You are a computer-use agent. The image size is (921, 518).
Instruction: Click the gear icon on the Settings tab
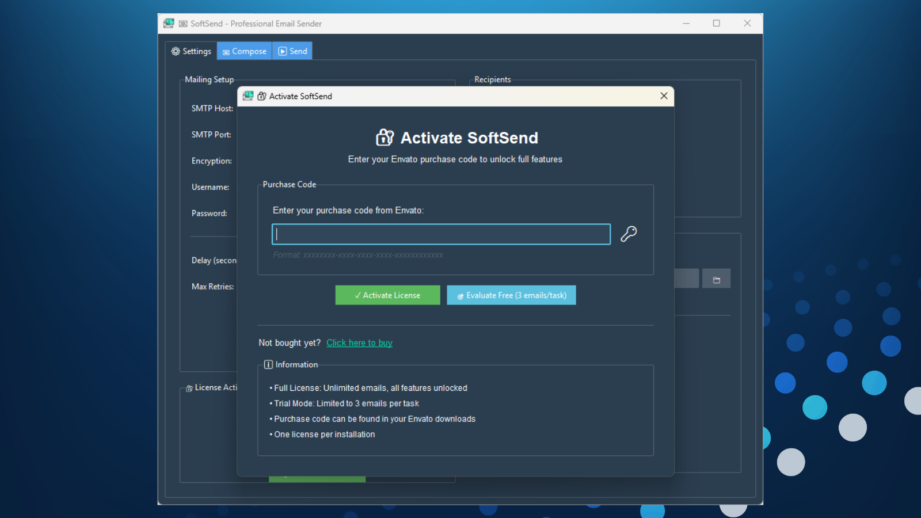pyautogui.click(x=176, y=51)
